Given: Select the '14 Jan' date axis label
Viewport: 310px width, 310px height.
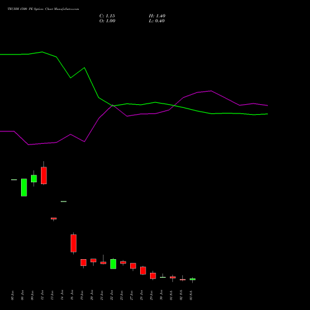Looking at the screenshot, I should tap(62, 295).
